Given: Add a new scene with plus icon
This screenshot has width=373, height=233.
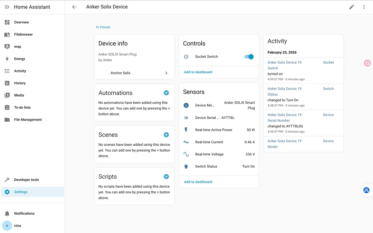Looking at the screenshot, I should point(166,135).
